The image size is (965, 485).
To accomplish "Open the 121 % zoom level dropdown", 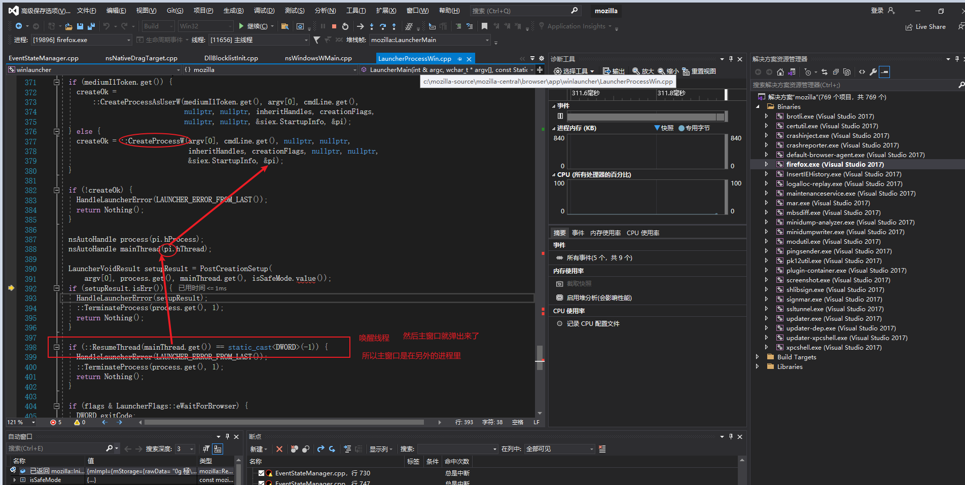I will click(x=33, y=422).
